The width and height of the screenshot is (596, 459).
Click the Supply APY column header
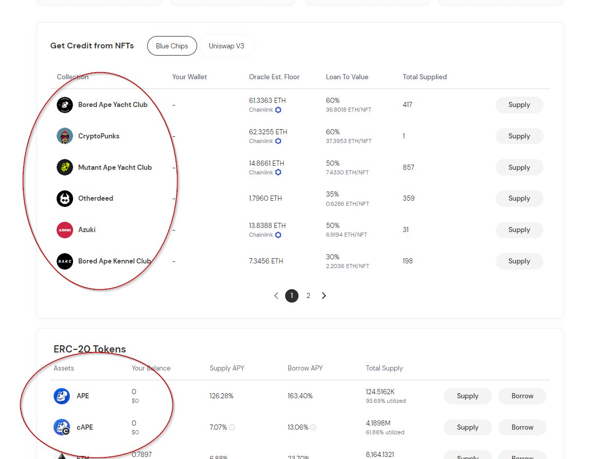click(227, 368)
